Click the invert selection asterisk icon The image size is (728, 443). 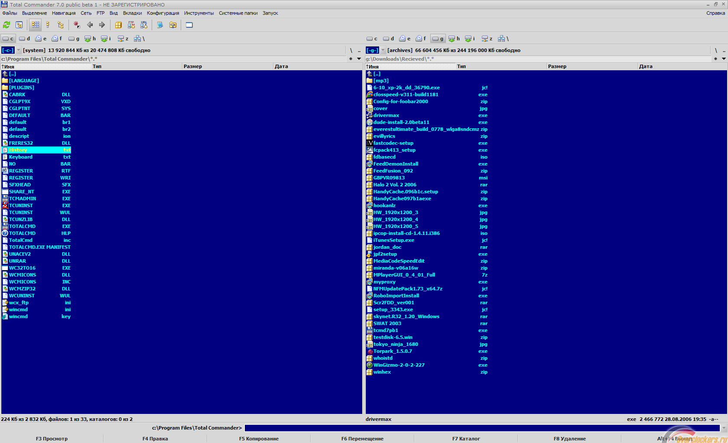click(x=77, y=25)
